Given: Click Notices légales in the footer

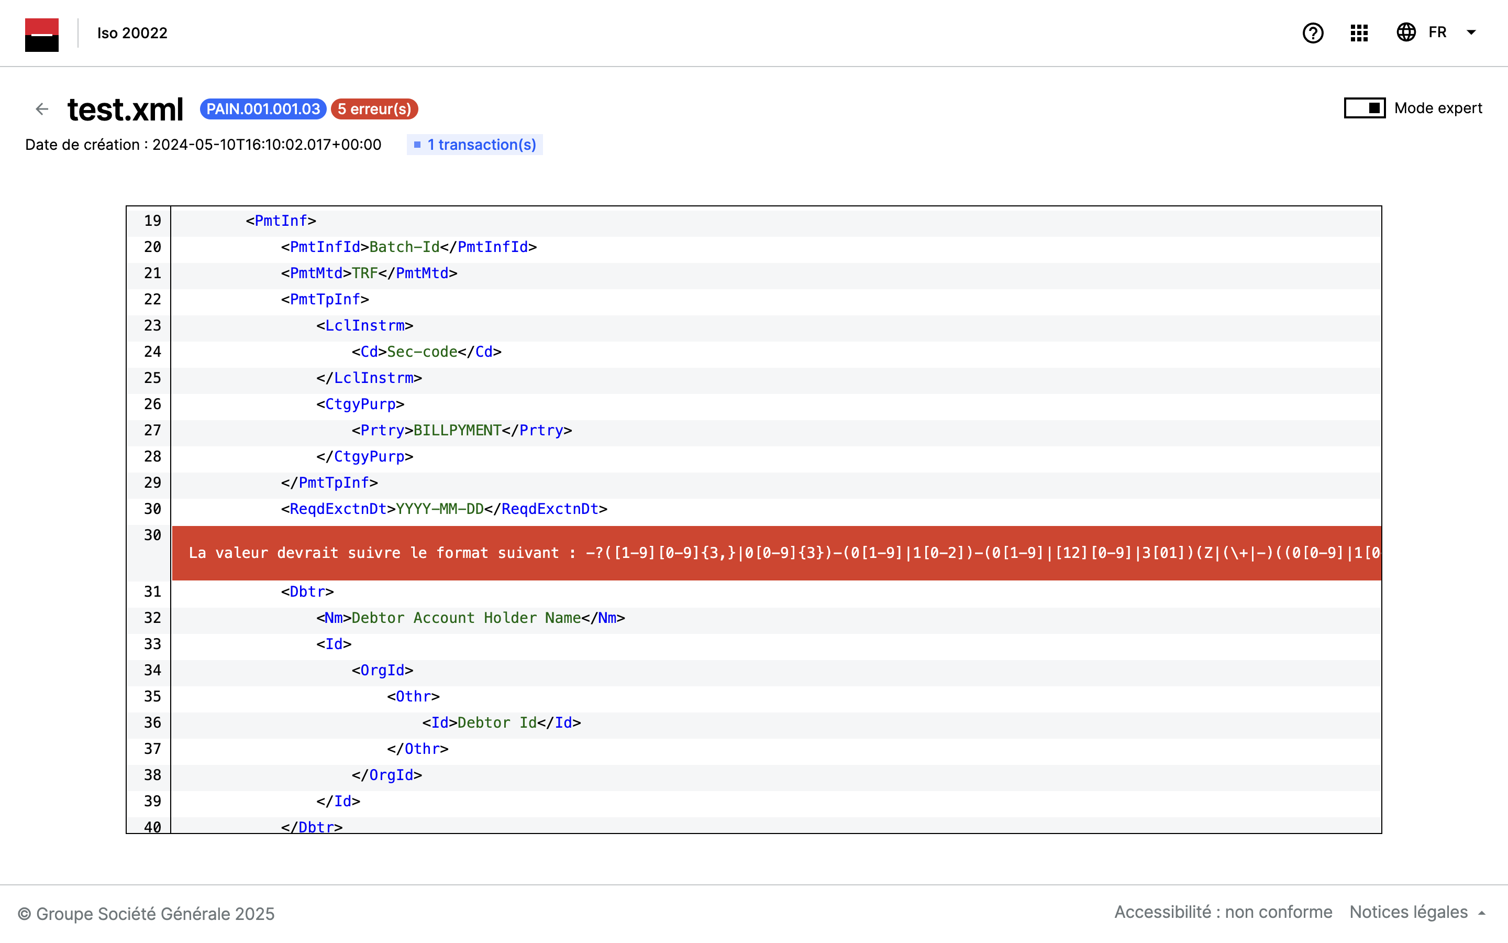Looking at the screenshot, I should 1409,913.
